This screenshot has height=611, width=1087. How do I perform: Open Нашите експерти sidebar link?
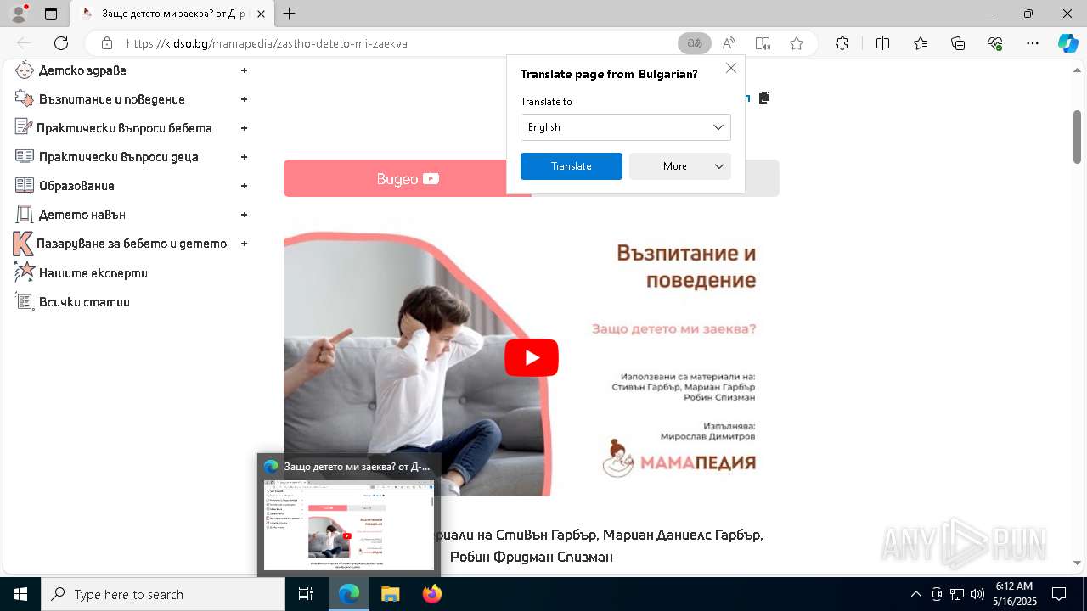(93, 273)
